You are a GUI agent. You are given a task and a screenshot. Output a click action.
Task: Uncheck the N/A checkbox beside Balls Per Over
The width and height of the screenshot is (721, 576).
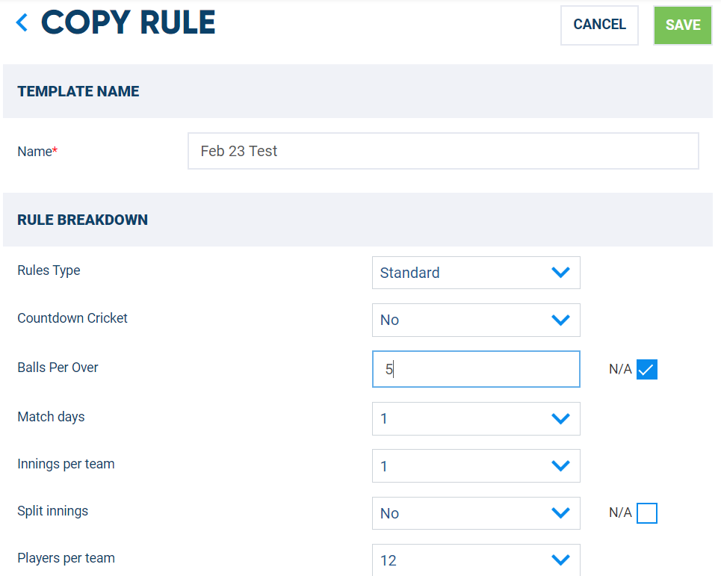[646, 369]
